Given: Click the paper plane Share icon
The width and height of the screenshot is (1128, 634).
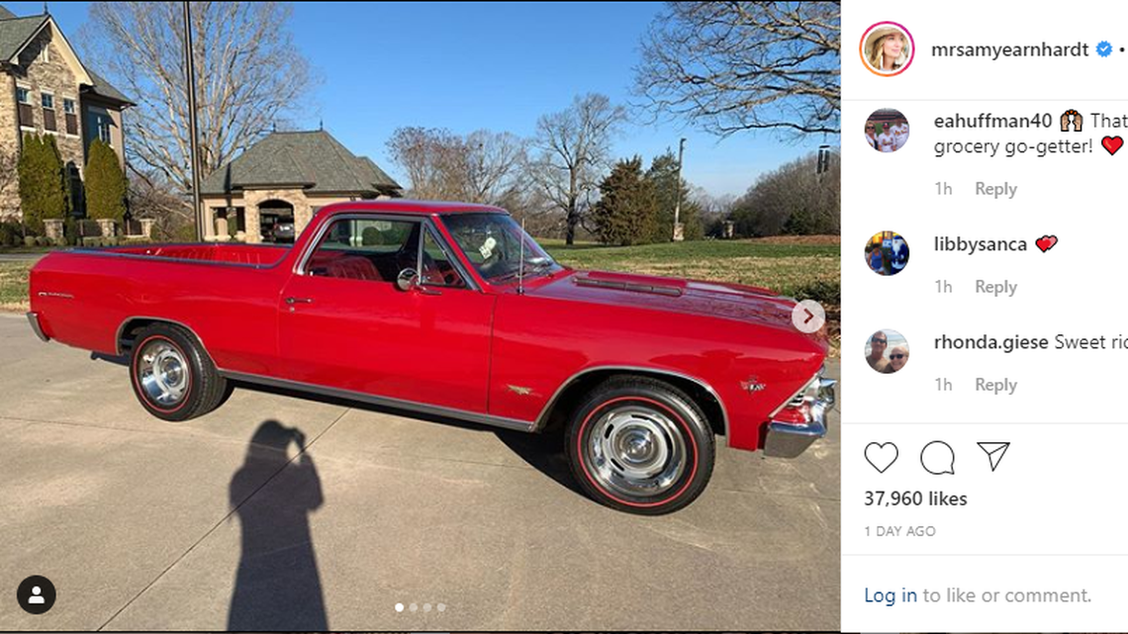Looking at the screenshot, I should click(992, 456).
